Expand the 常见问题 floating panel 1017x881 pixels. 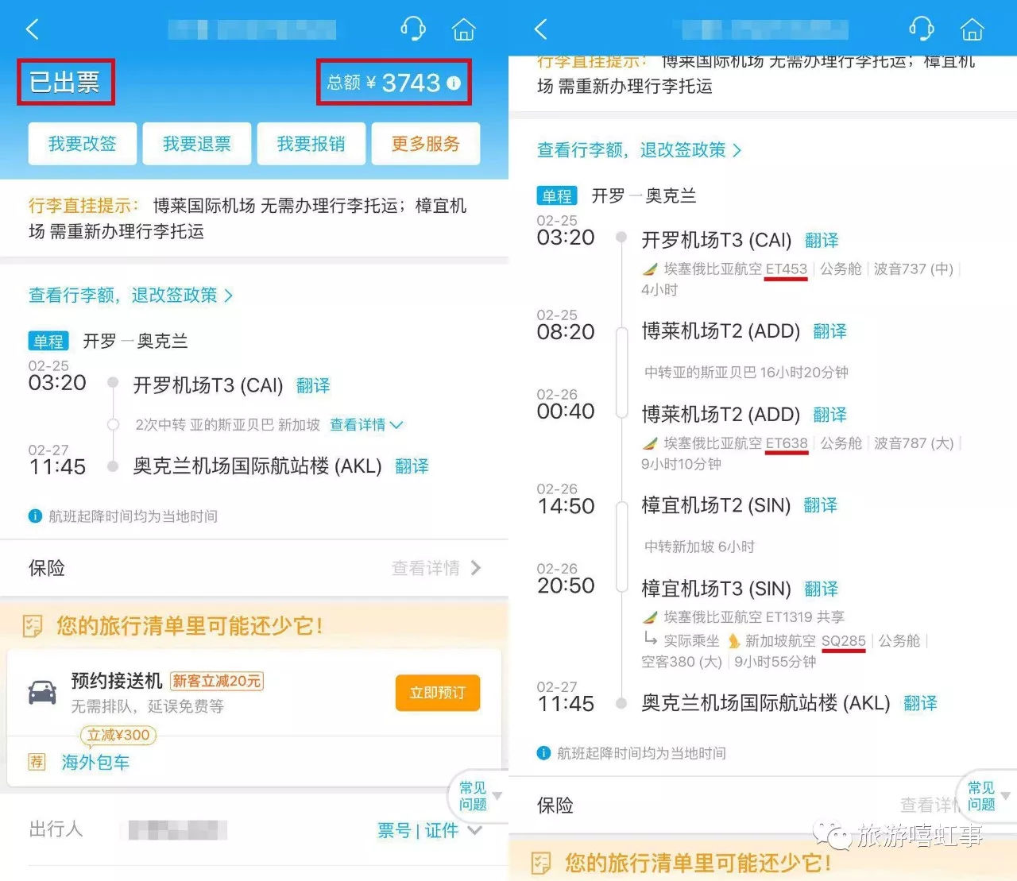(x=475, y=796)
